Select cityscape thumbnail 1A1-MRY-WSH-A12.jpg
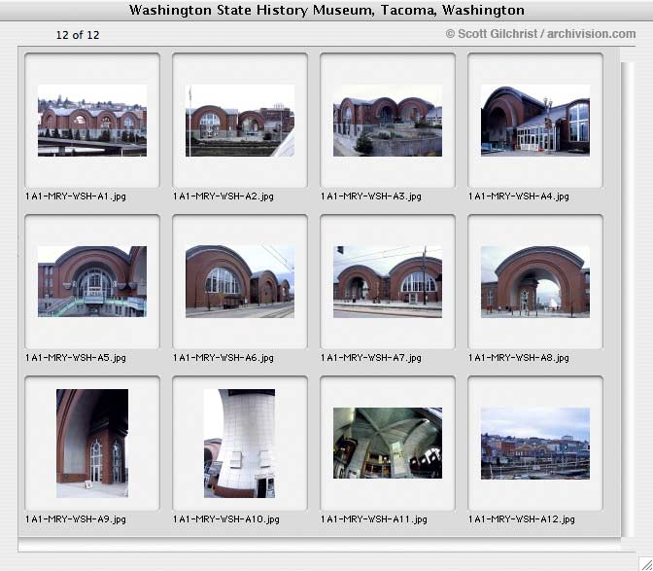Image resolution: width=653 pixels, height=571 pixels. tap(535, 444)
